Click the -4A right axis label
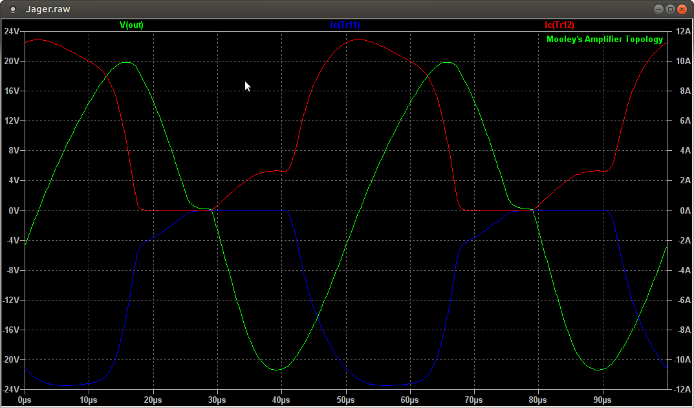 684,270
